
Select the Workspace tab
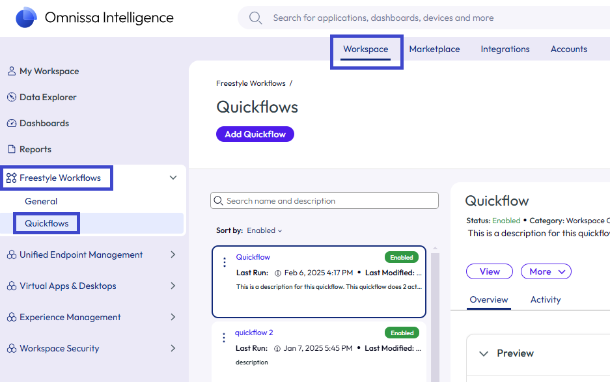(x=366, y=49)
